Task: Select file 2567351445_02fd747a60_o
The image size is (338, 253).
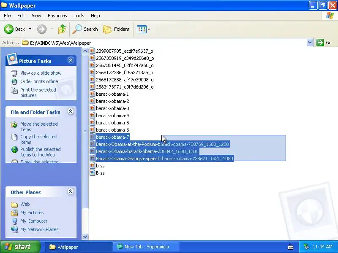Action: point(125,65)
